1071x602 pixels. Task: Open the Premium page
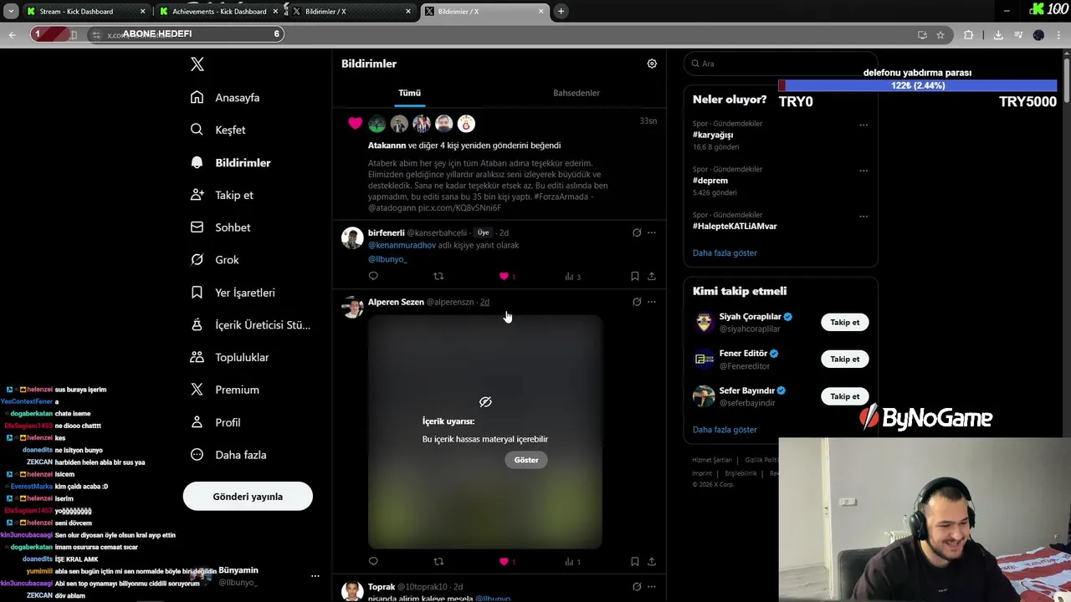[x=225, y=390]
